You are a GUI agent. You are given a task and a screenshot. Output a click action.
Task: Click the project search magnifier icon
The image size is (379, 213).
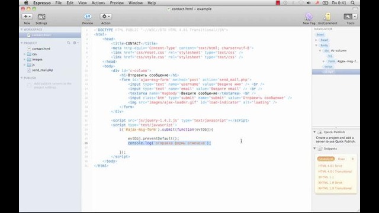[x=69, y=43]
